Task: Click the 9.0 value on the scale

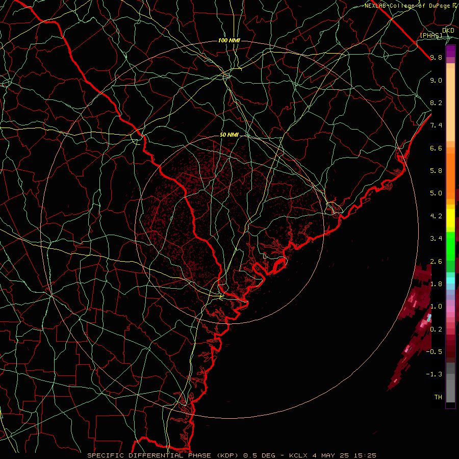Action: pyautogui.click(x=436, y=80)
